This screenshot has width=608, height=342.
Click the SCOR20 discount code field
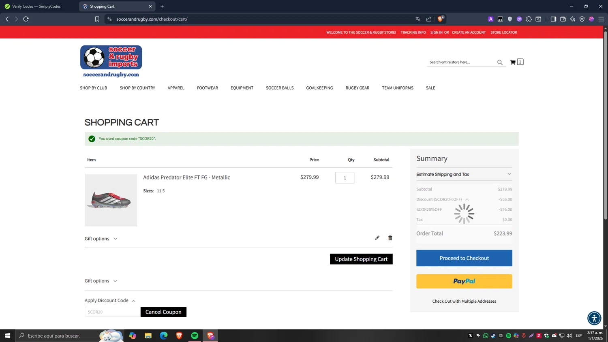coord(112,312)
